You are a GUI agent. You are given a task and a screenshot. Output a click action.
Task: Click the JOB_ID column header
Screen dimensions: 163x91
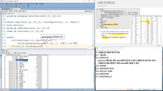[x=22, y=55]
